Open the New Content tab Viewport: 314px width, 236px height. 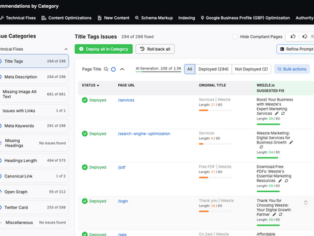113,18
